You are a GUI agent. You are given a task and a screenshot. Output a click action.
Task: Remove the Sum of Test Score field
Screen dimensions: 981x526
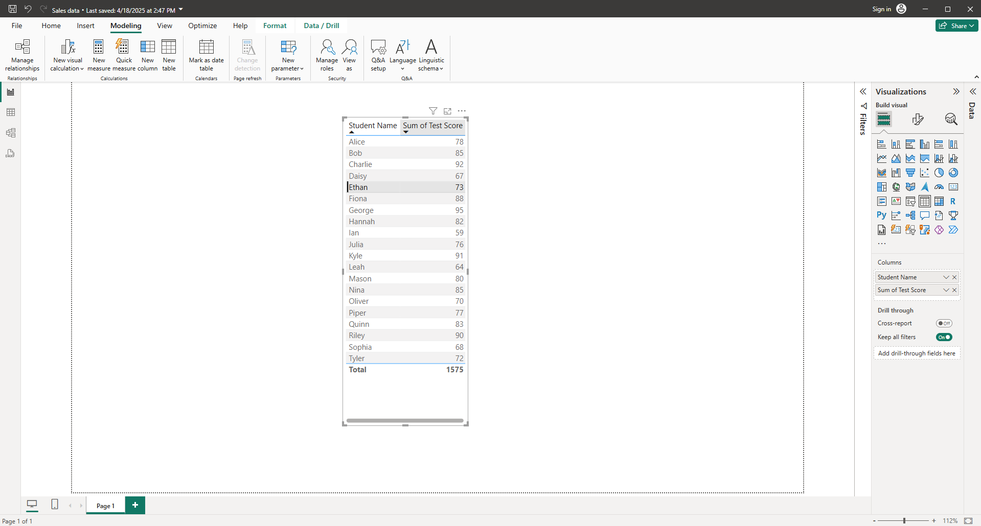[954, 290]
